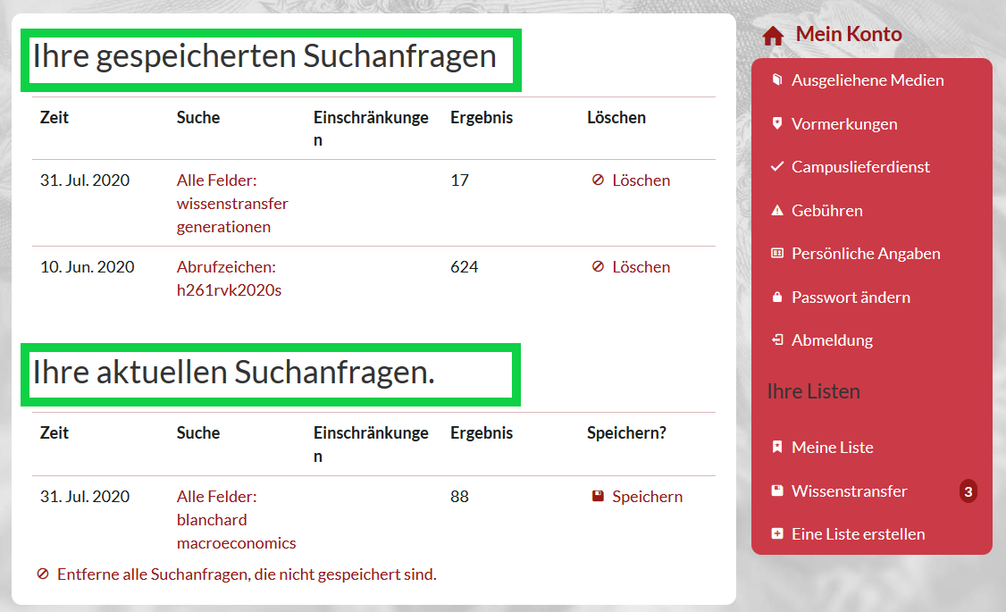Open the Gebühren menu entry
Viewport: 1006px width, 612px height.
[x=827, y=211]
